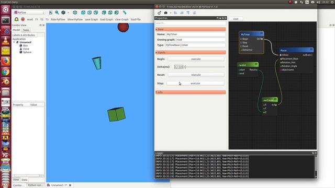
Task: Click the node editor gear-link tool icon
Action: click(159, 13)
